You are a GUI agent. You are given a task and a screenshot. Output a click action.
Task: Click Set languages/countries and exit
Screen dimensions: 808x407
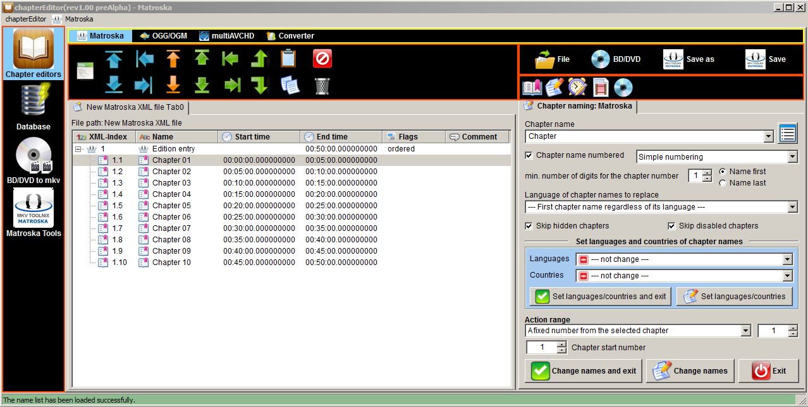pos(600,297)
